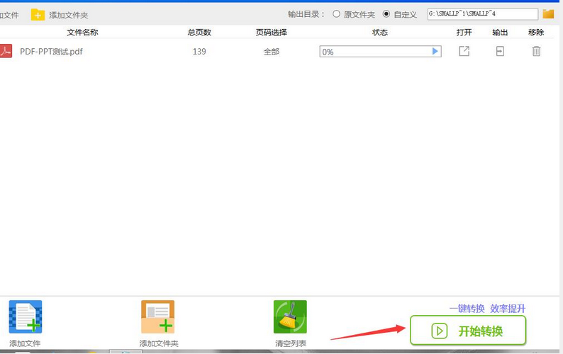The width and height of the screenshot is (563, 354).
Task: Click the 开始转换 button
Action: 468,331
